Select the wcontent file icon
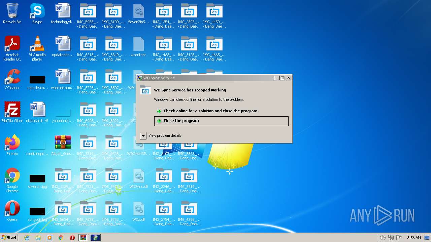The height and width of the screenshot is (242, 431). click(x=138, y=47)
